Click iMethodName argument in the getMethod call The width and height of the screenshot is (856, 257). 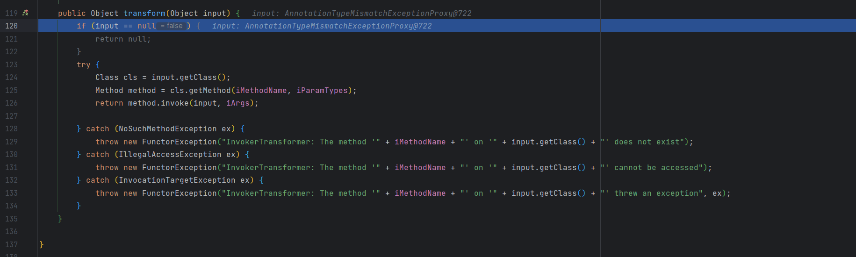pos(261,91)
